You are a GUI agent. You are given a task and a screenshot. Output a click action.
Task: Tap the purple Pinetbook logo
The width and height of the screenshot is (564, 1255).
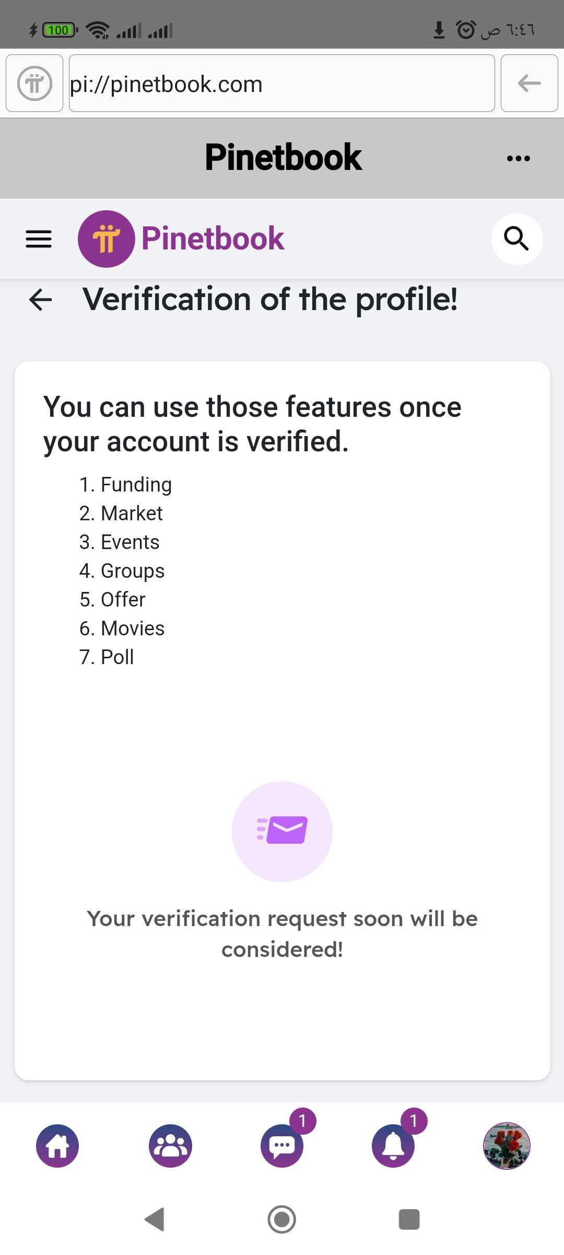[x=107, y=239]
